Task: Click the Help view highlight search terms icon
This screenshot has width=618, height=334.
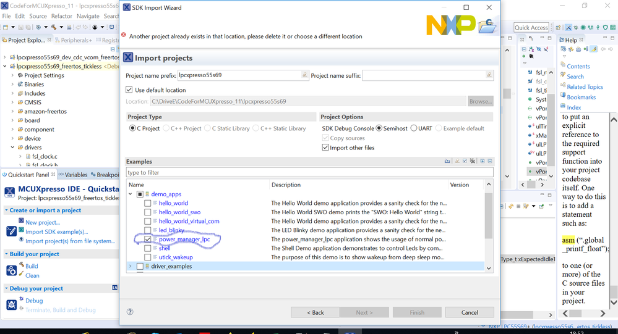Action: (593, 49)
